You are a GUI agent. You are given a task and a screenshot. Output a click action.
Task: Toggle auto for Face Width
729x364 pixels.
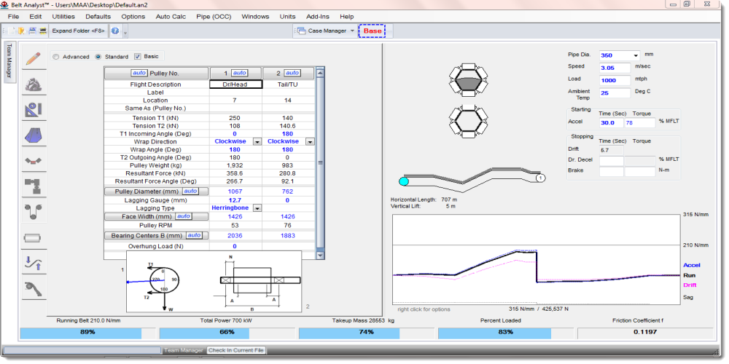pos(184,216)
